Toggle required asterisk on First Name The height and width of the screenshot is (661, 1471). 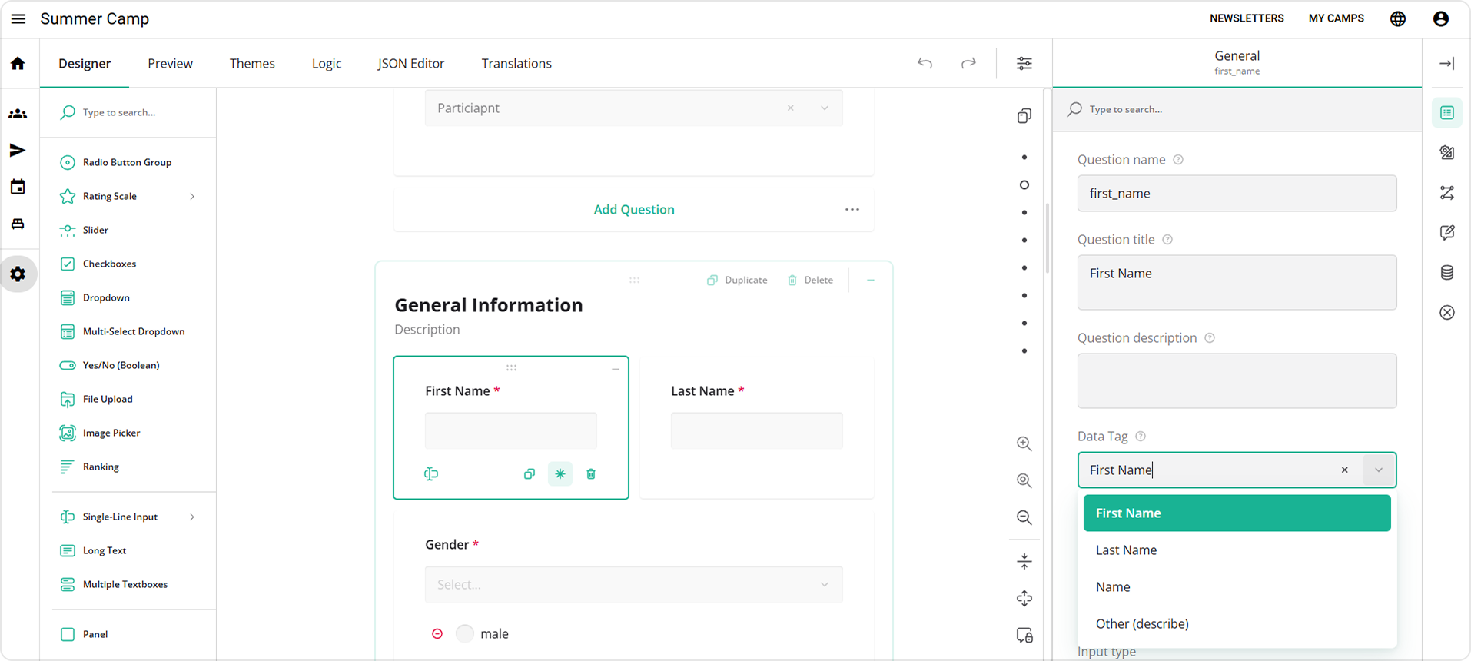560,474
